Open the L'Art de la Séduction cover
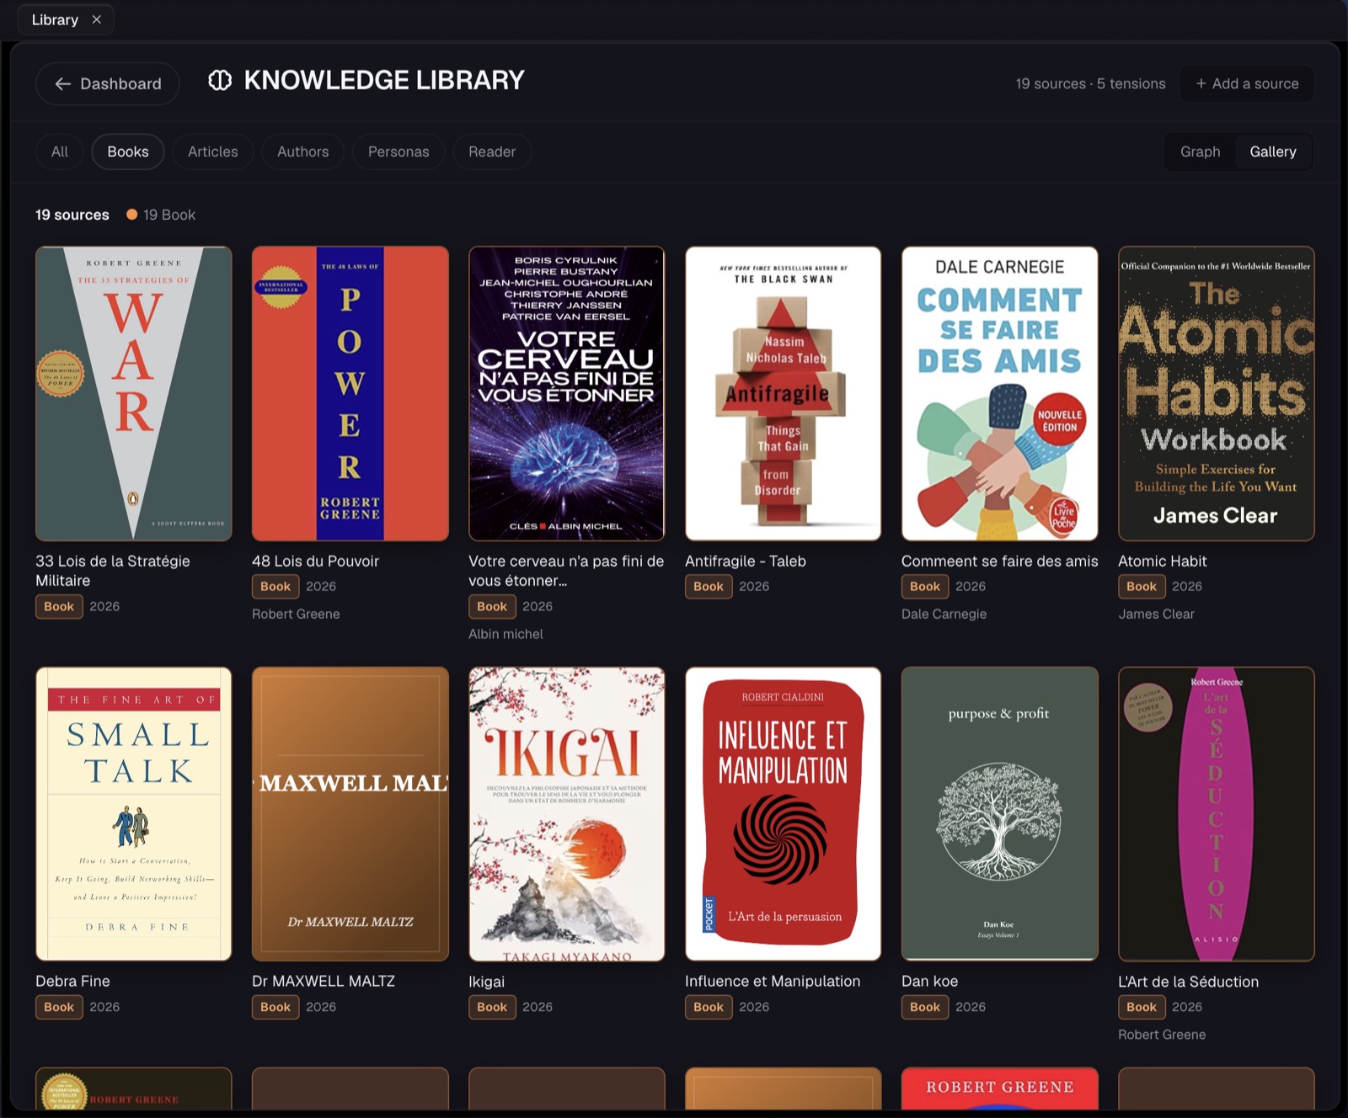The height and width of the screenshot is (1118, 1348). (1217, 814)
